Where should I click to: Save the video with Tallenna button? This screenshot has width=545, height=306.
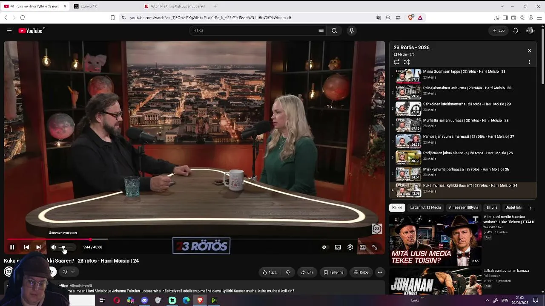(x=333, y=272)
